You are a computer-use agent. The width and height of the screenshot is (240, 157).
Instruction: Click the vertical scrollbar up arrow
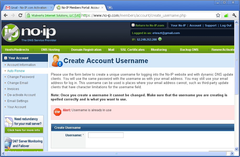pyautogui.click(x=236, y=23)
